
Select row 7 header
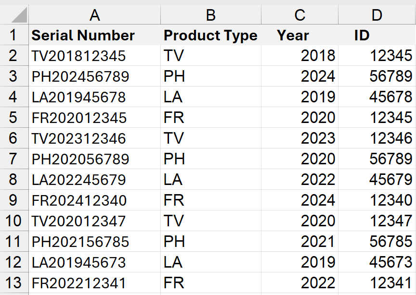13,159
